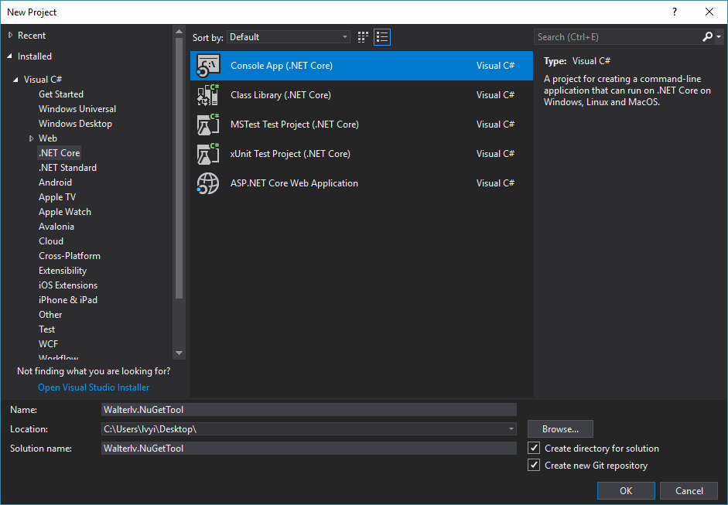Viewport: 728px width, 505px height.
Task: Collapse the Visual C# tree node
Action: pyautogui.click(x=16, y=80)
